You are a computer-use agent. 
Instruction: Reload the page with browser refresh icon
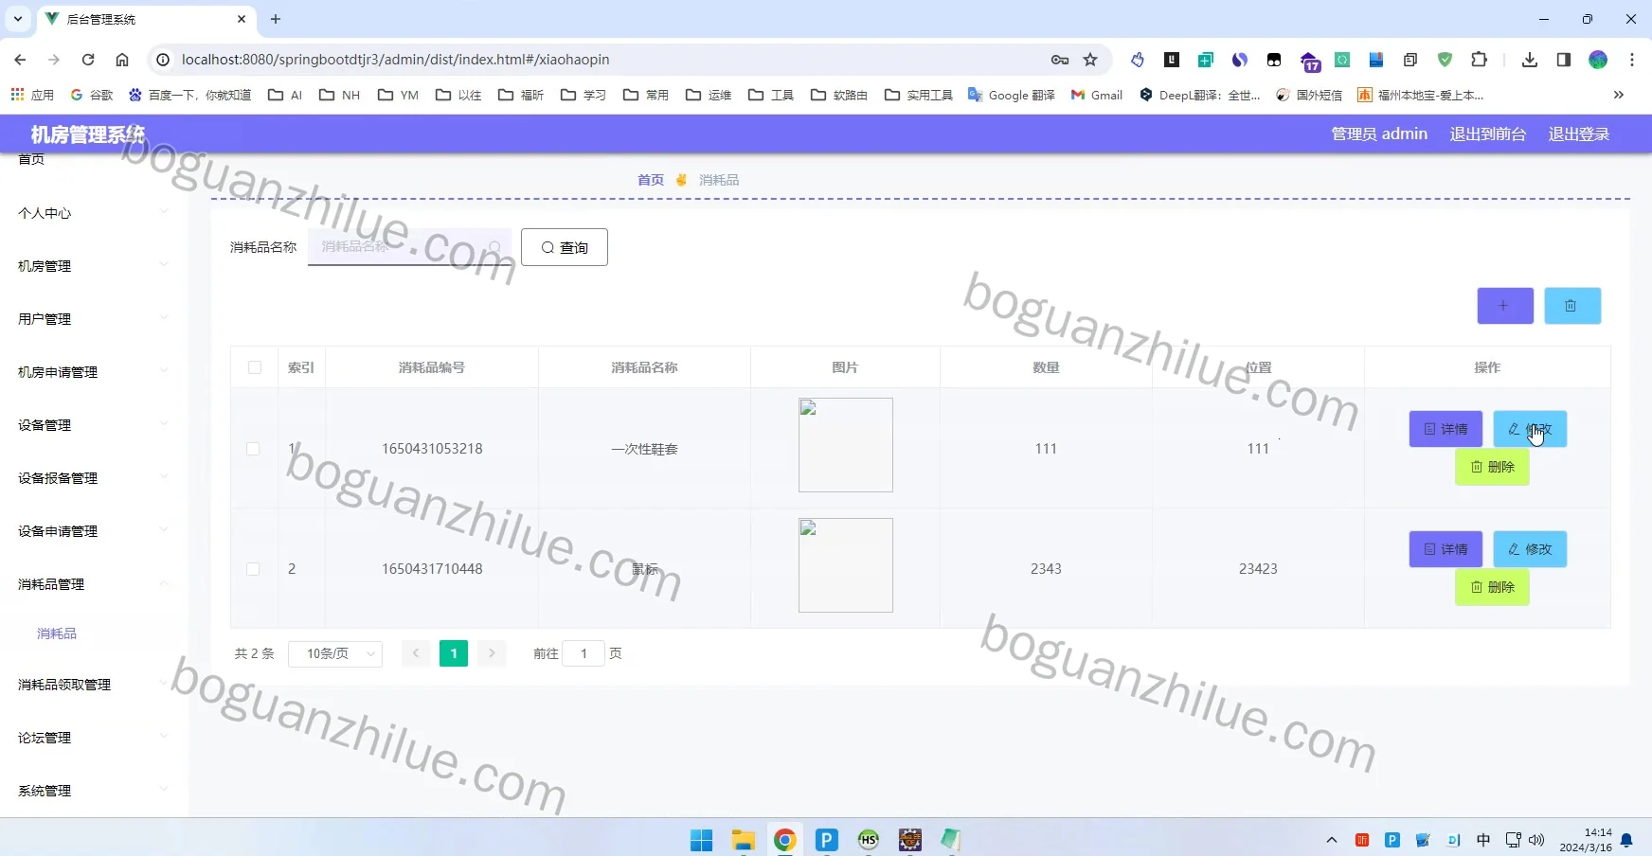click(88, 60)
